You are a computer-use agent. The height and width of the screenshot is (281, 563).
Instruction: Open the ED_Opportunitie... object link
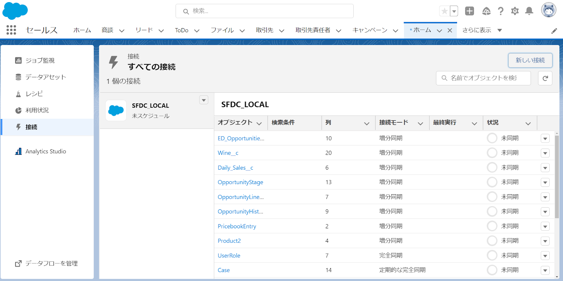pyautogui.click(x=241, y=138)
